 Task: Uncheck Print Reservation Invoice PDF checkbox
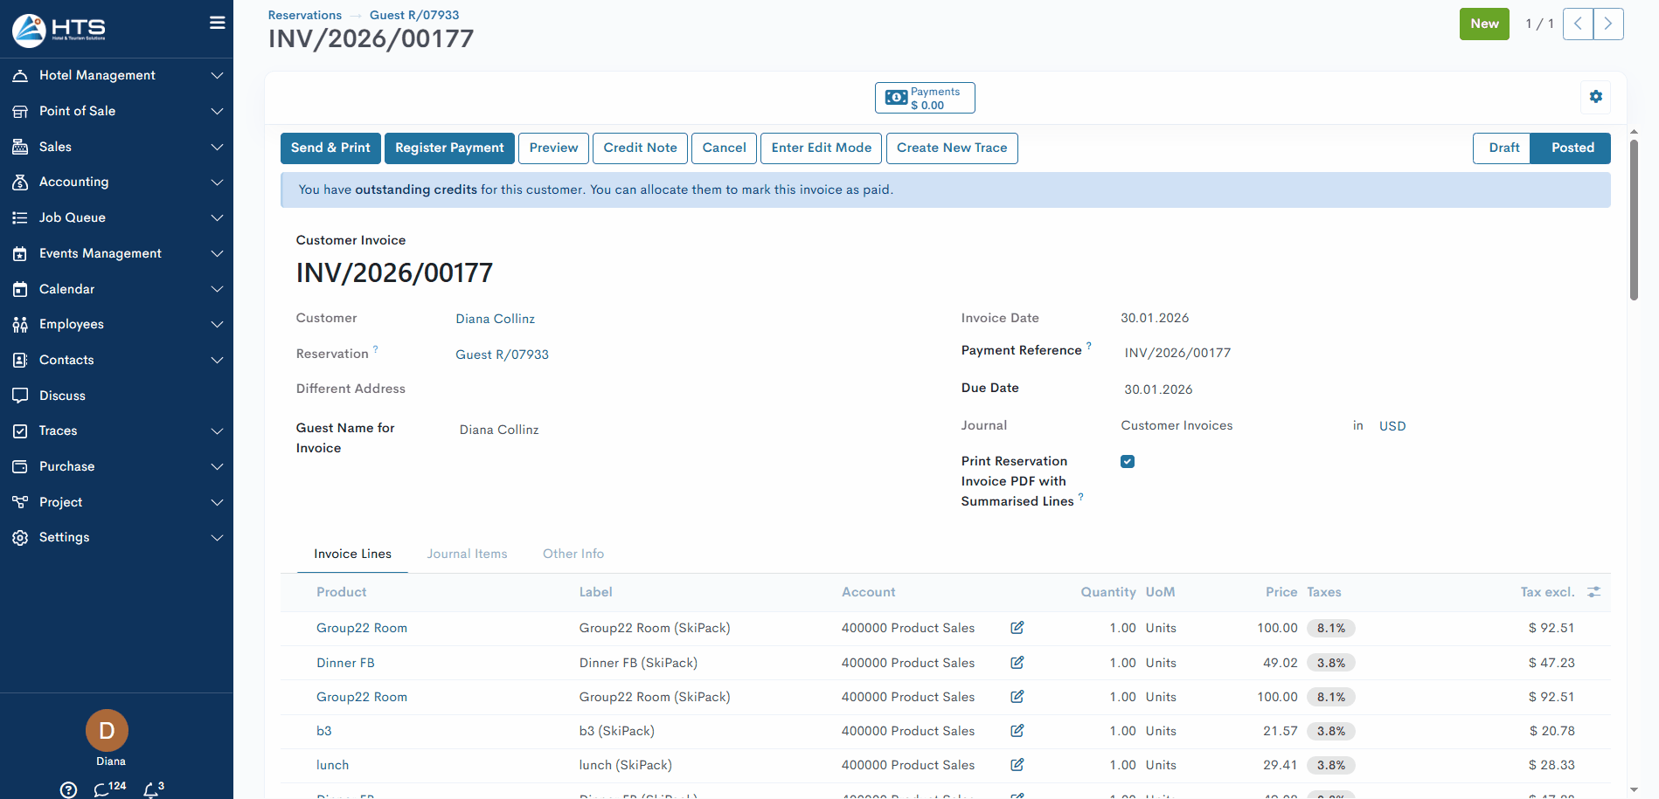point(1127,462)
